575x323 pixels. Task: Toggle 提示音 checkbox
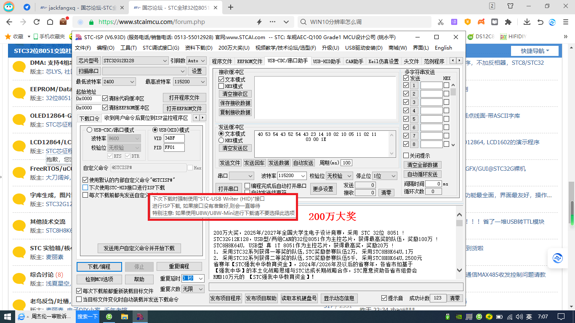tap(384, 298)
